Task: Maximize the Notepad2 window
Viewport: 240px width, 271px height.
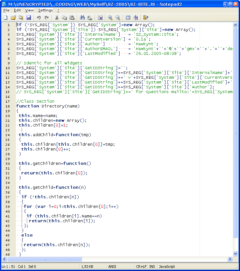Action: click(x=231, y=4)
